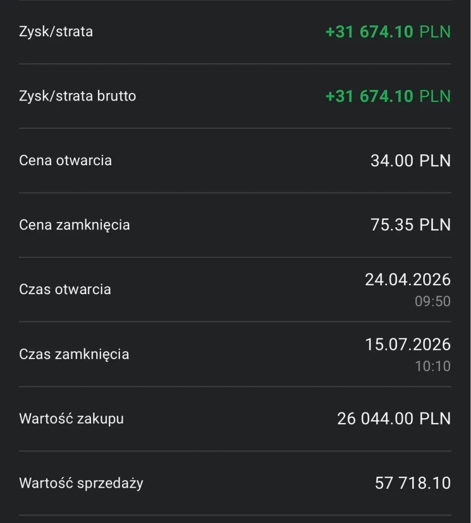
Task: Select the Czas otwarcia row label
Action: coord(65,289)
